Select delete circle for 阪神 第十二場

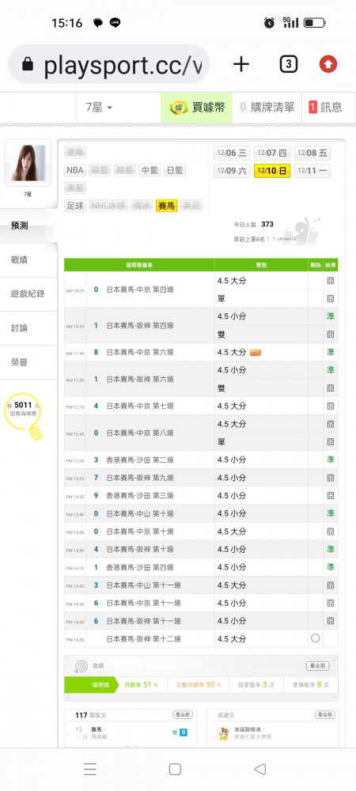pyautogui.click(x=316, y=638)
